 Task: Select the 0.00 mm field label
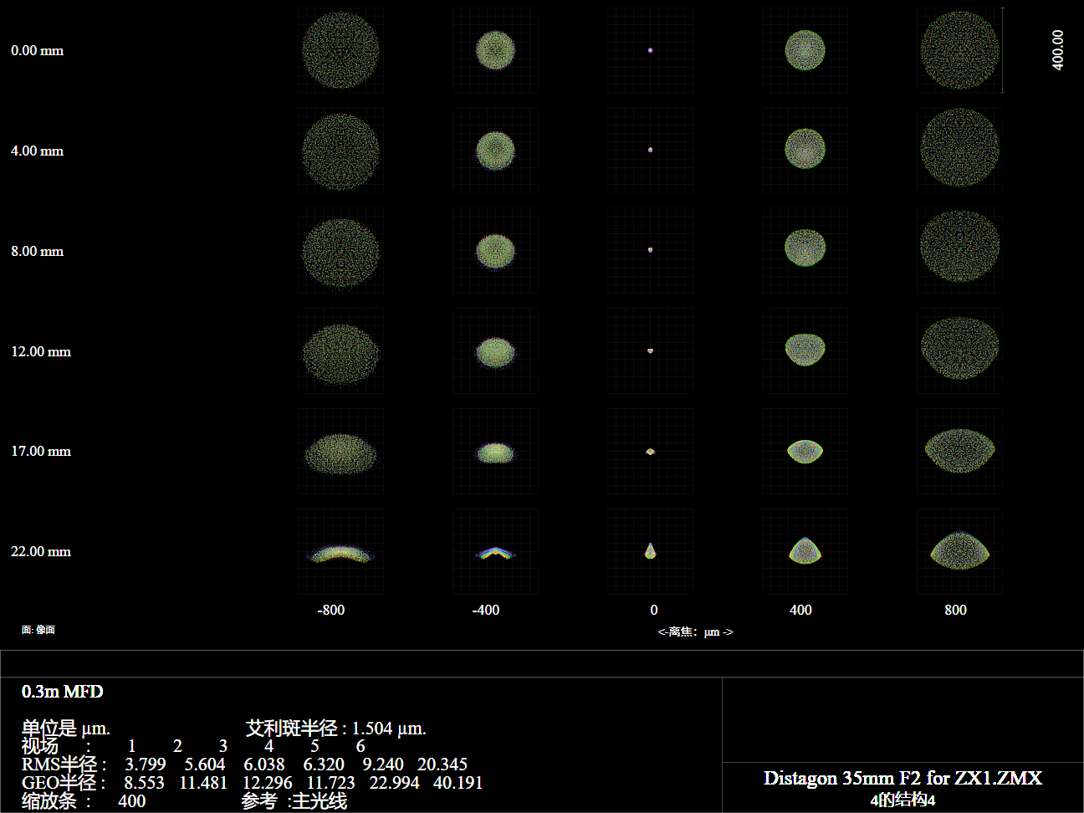pos(37,50)
